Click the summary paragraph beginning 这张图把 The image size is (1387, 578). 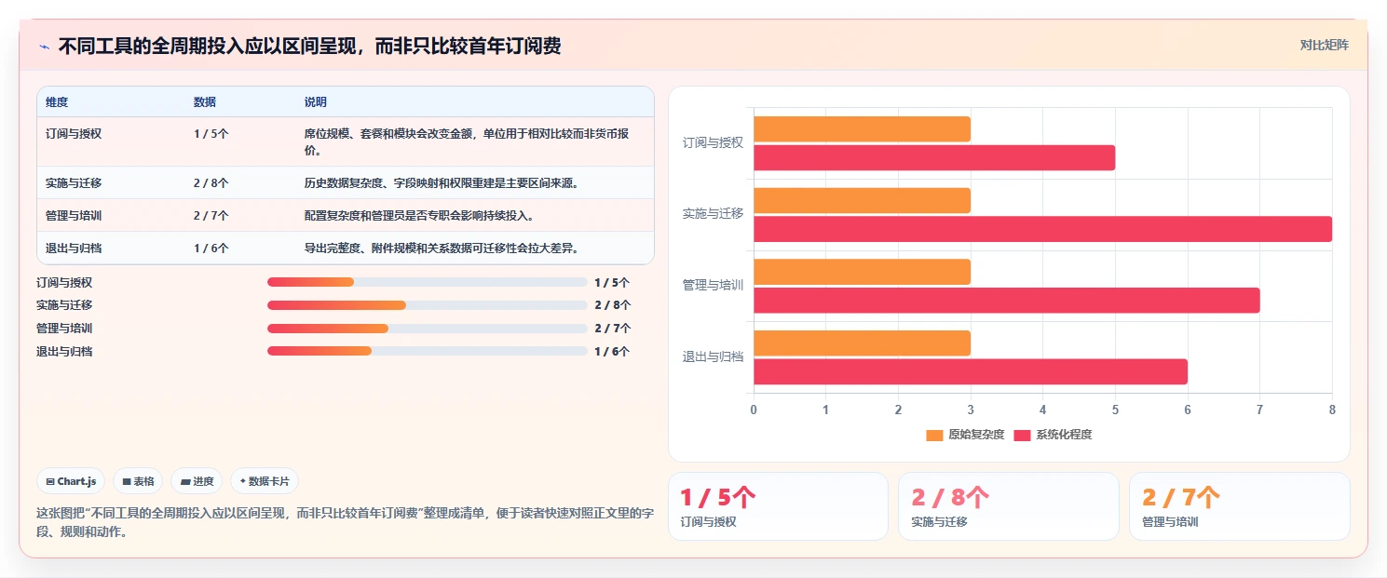345,522
